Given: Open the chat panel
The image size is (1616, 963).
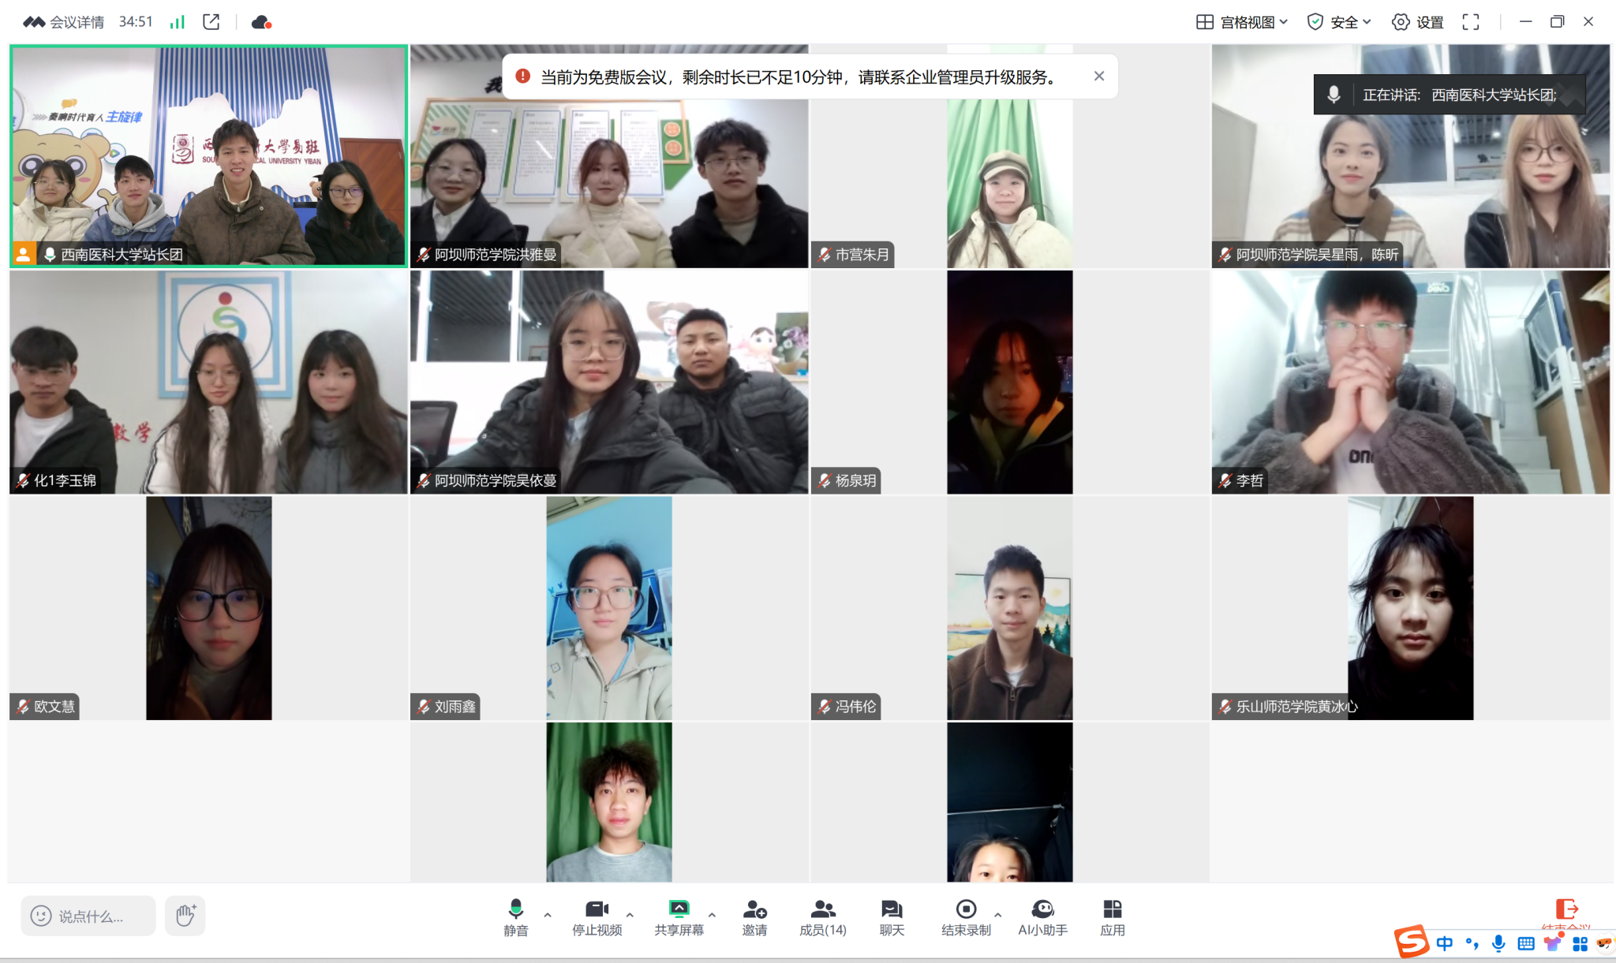Looking at the screenshot, I should [892, 916].
